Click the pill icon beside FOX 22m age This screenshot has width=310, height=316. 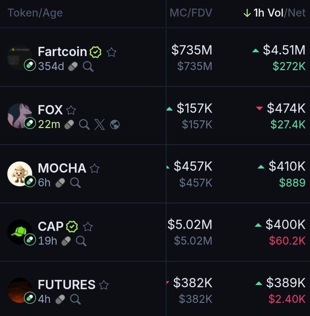[70, 124]
